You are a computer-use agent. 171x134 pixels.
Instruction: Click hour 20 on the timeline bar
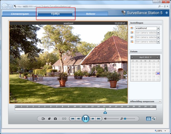[134, 107]
